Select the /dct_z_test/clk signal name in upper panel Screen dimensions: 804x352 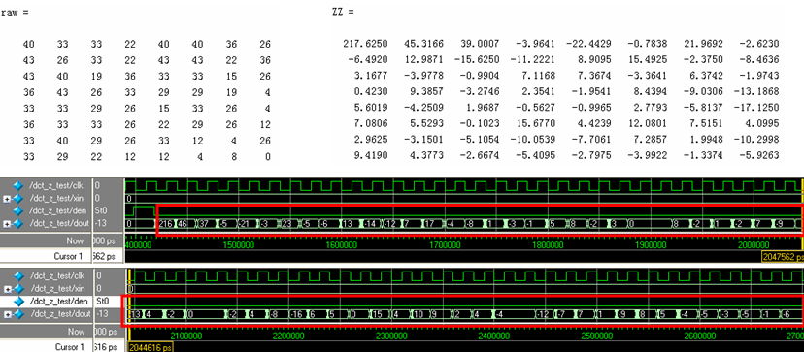pos(55,185)
